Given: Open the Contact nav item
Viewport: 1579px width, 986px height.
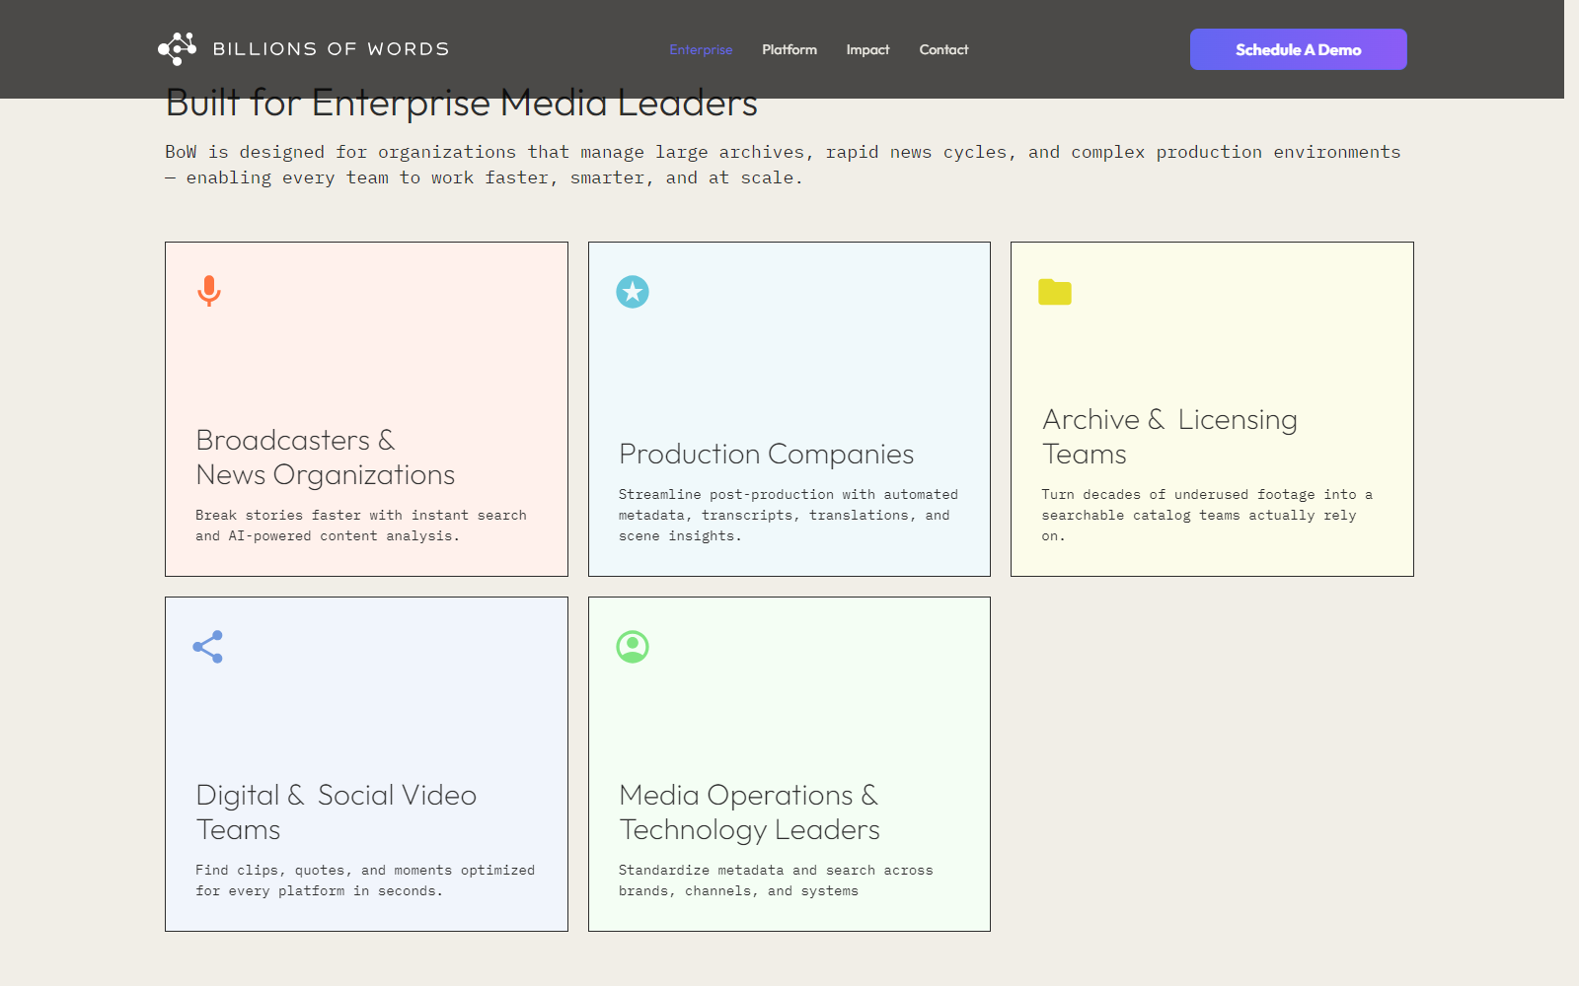Looking at the screenshot, I should coord(943,49).
